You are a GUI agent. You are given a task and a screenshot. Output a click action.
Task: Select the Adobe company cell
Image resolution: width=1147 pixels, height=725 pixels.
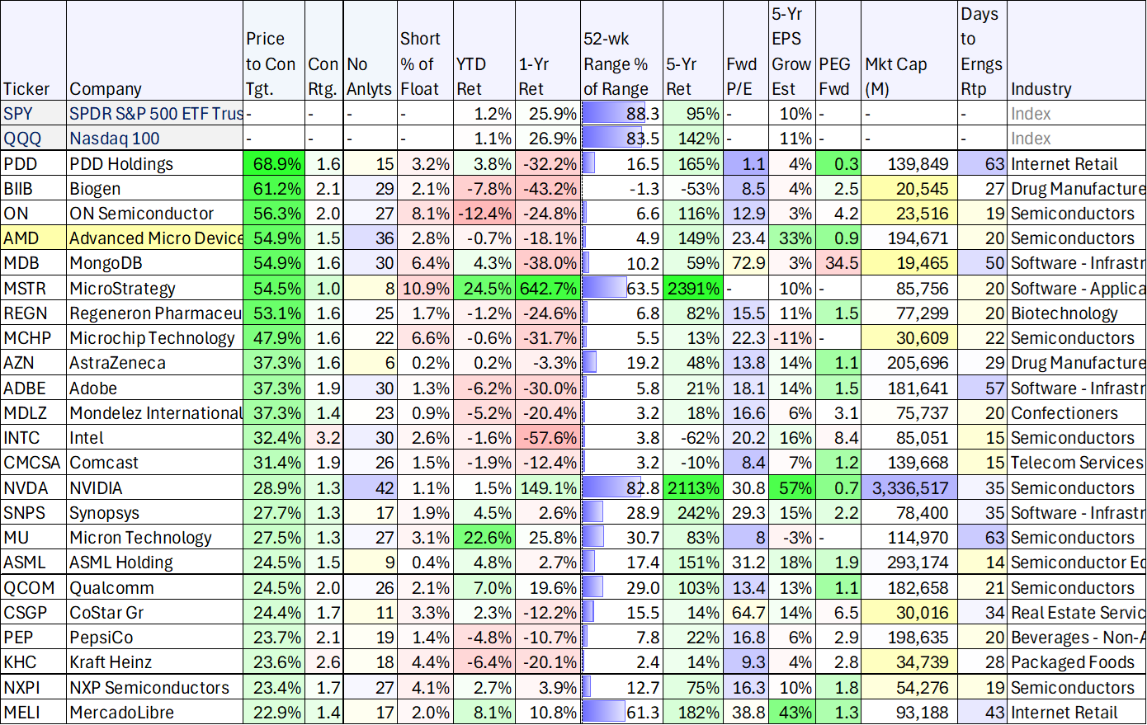[x=155, y=388]
